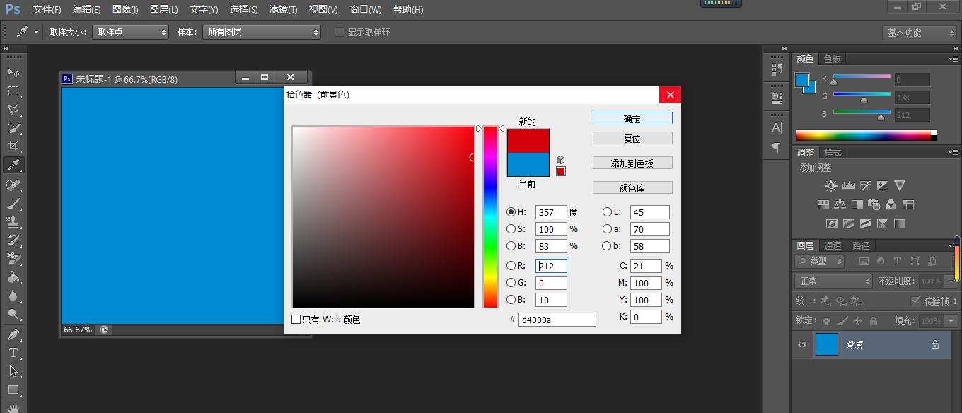The height and width of the screenshot is (413, 962).
Task: Switch to the 通道 tab
Action: click(832, 245)
